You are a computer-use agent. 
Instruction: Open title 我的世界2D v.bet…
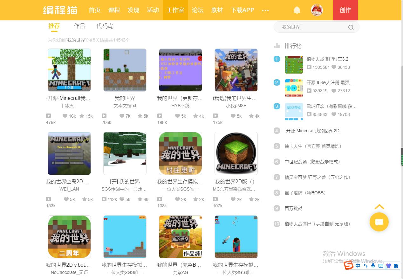68,265
